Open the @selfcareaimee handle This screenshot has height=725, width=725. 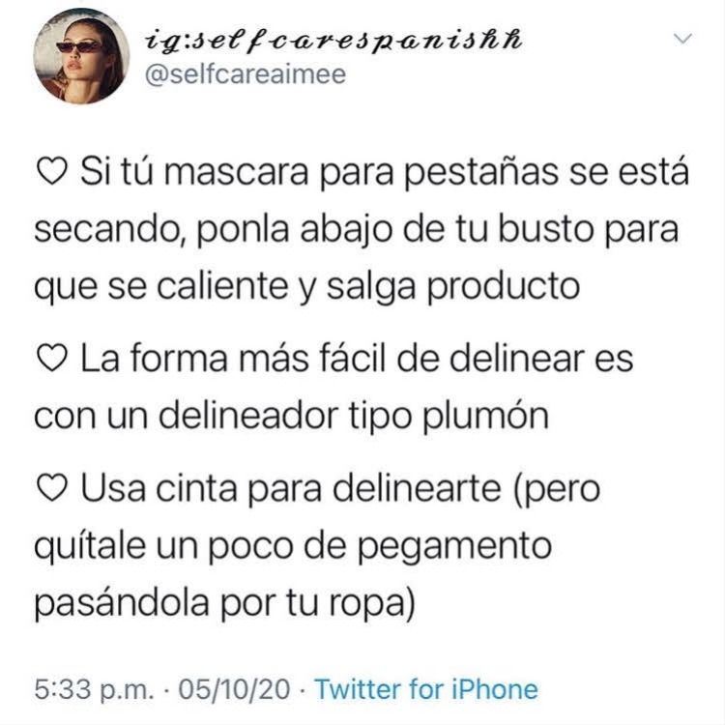tap(246, 74)
